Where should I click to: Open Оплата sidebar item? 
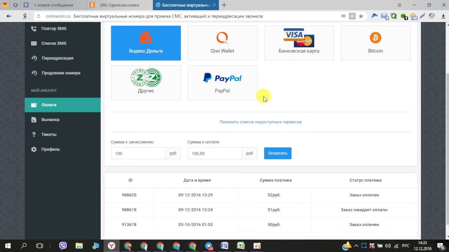pos(62,105)
